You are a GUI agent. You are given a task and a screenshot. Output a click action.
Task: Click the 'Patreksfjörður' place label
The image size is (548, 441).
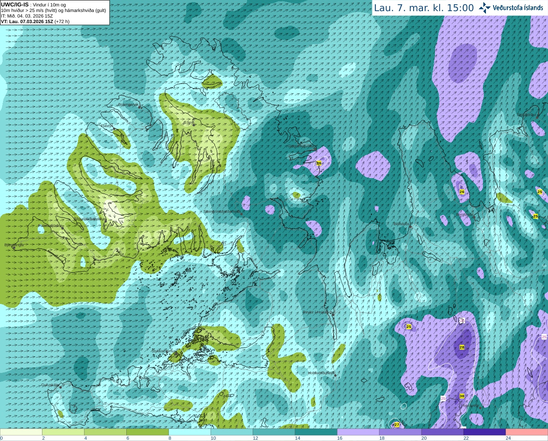pos(51,225)
